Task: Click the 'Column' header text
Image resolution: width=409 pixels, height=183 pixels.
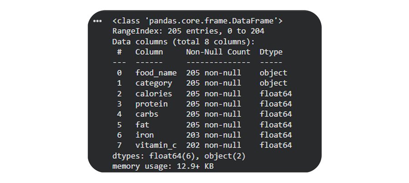Action: [149, 52]
